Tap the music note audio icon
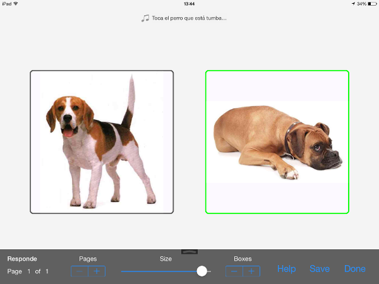The width and height of the screenshot is (379, 284). (145, 18)
